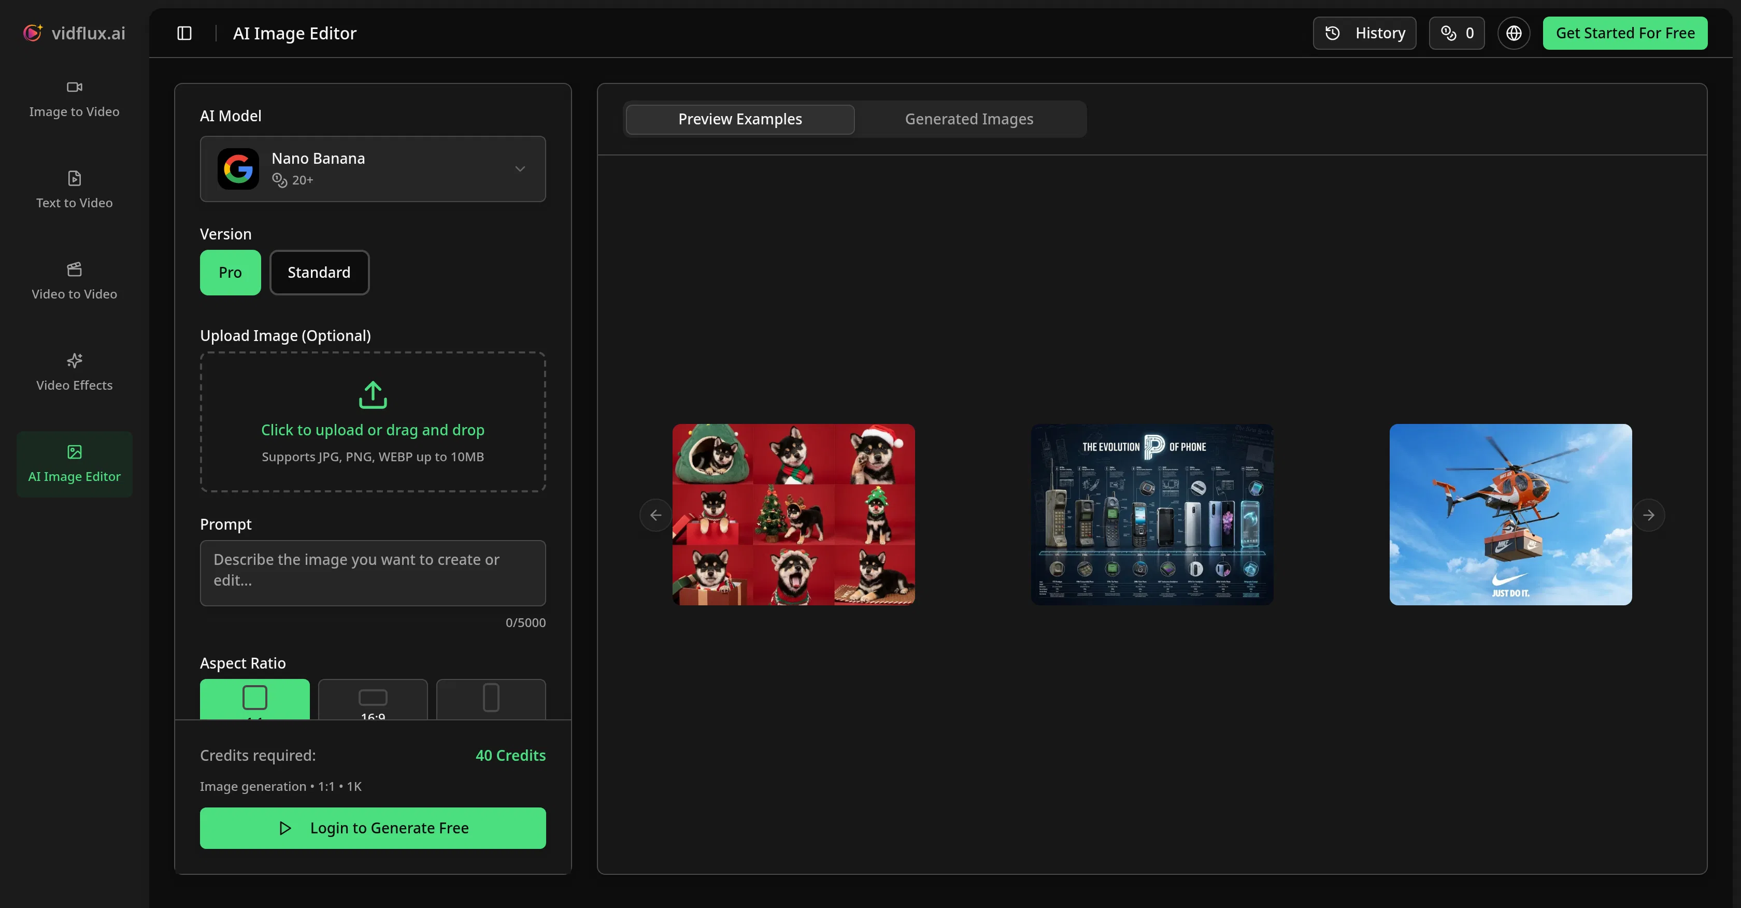The image size is (1741, 908).
Task: Open the Video Effects panel
Action: [x=74, y=372]
